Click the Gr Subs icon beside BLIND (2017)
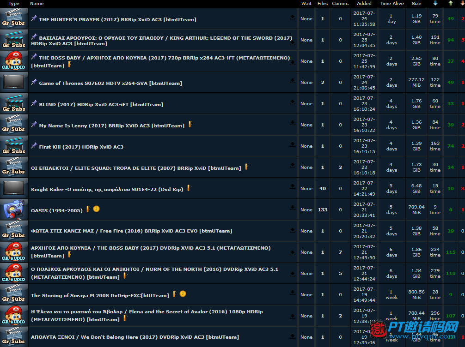 (14, 103)
